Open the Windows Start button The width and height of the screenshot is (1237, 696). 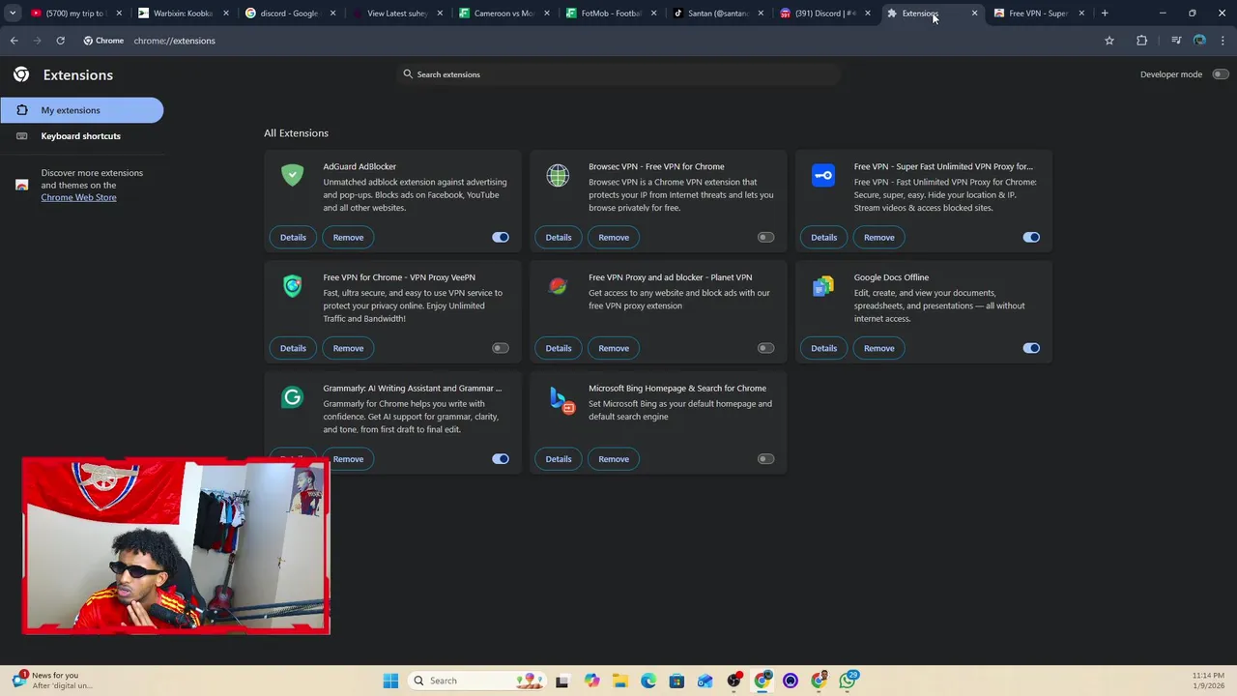[390, 681]
